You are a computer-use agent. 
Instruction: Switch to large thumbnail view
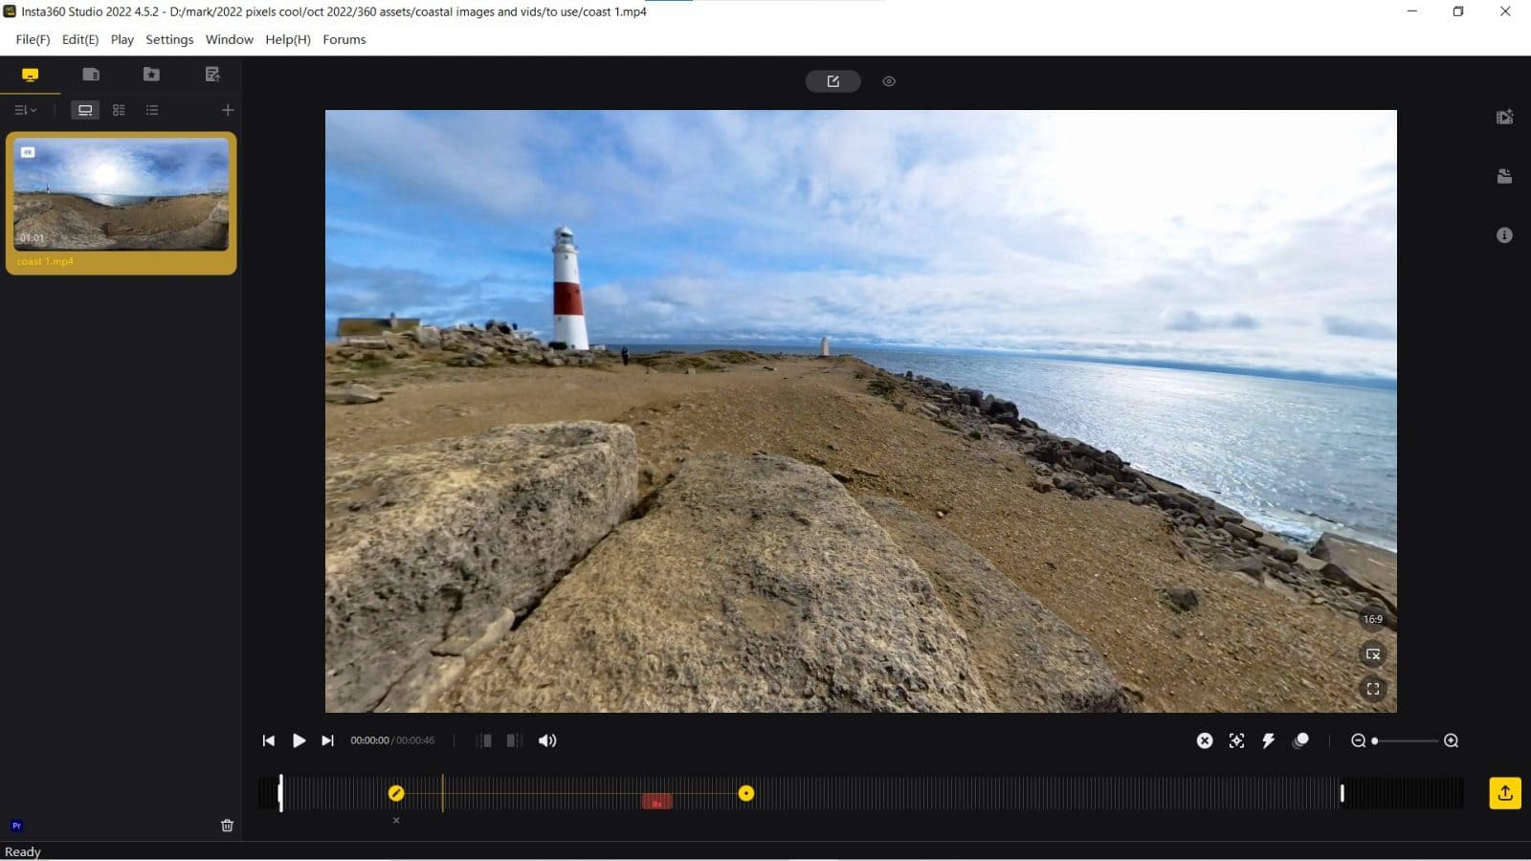[x=85, y=110]
